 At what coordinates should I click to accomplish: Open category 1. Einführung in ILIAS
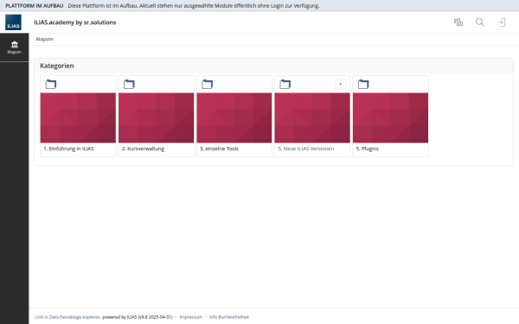point(68,149)
